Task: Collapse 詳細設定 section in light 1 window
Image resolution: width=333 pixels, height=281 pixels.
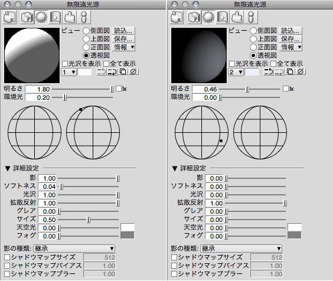Action: tap(8, 169)
